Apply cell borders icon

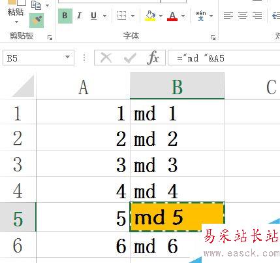tap(121, 16)
